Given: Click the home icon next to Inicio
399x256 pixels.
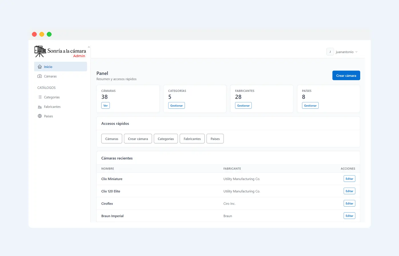Looking at the screenshot, I should [40, 67].
